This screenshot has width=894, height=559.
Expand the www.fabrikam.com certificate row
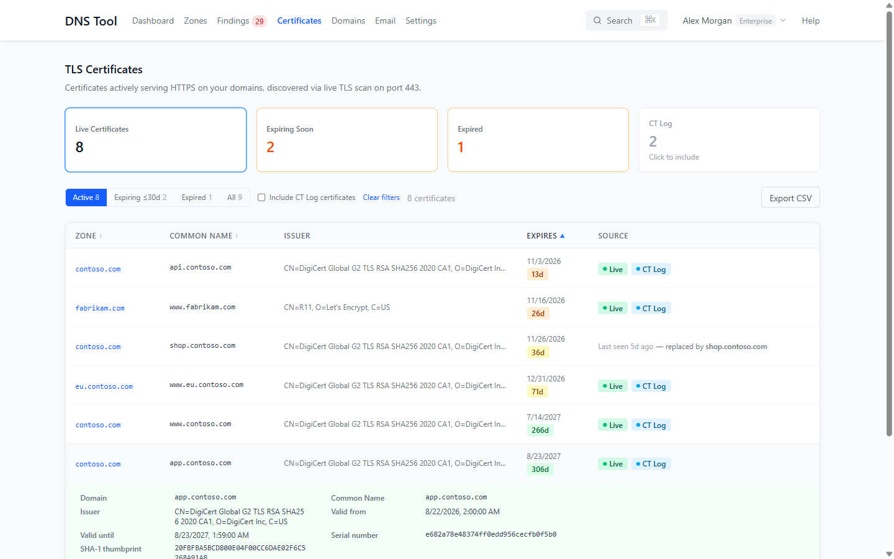click(x=442, y=307)
